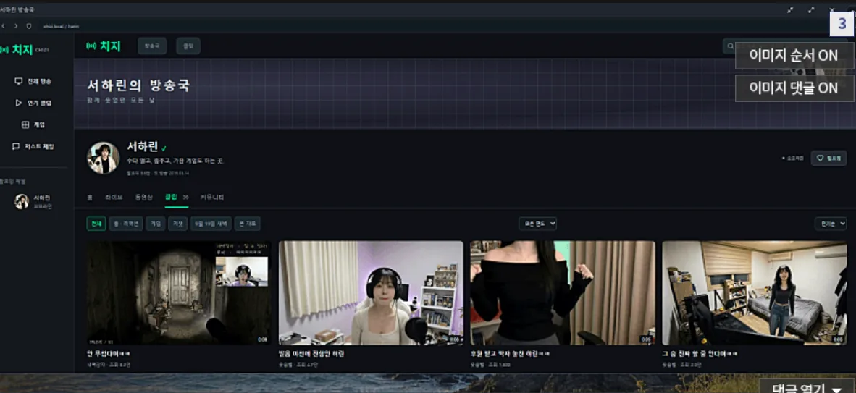Image resolution: width=856 pixels, height=393 pixels.
Task: Open the black off-shoulder top clip thumbnail
Action: (x=563, y=292)
